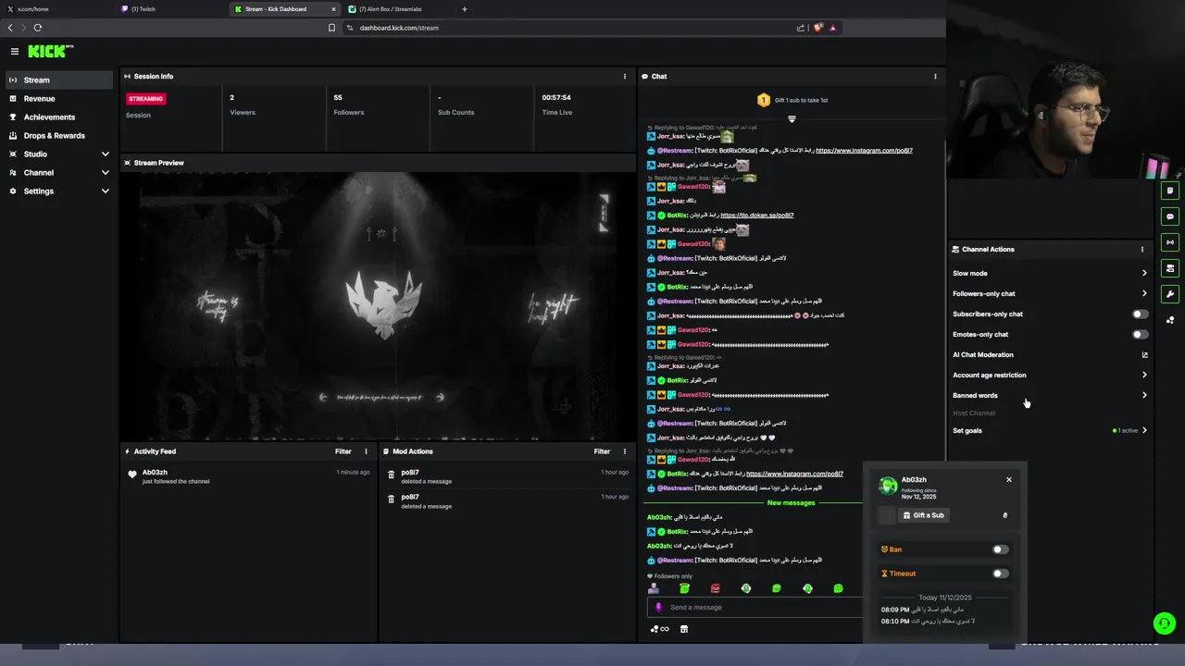Screen dimensions: 1185x666
Task: Click the points infinity icon below chat input
Action: click(660, 629)
